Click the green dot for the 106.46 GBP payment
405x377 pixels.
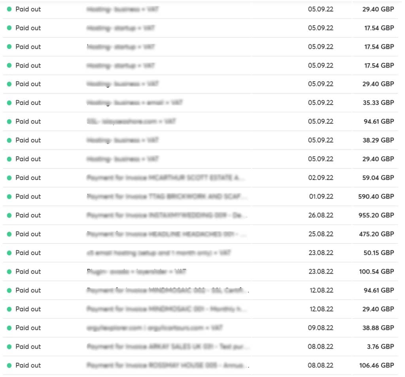pos(9,366)
